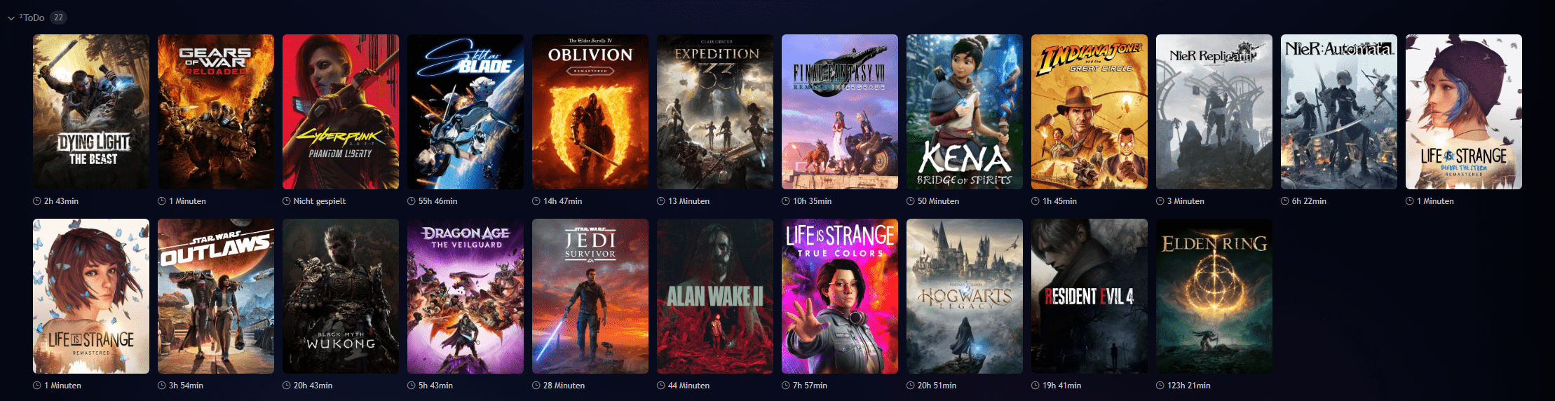Click clock icon beside Nicht gespielt label
Screen dimensions: 1555x401
click(287, 201)
